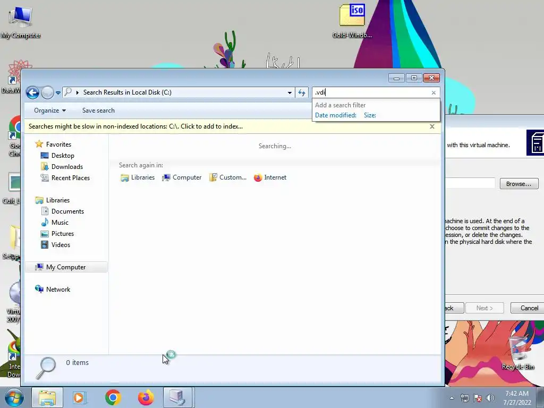Select My Computer in the navigation pane

pos(66,267)
